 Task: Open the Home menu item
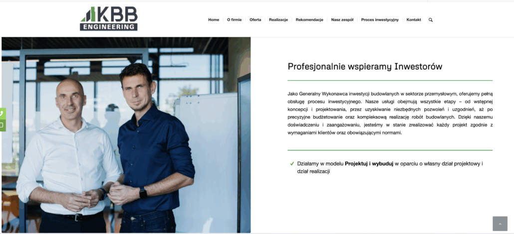[x=214, y=20]
